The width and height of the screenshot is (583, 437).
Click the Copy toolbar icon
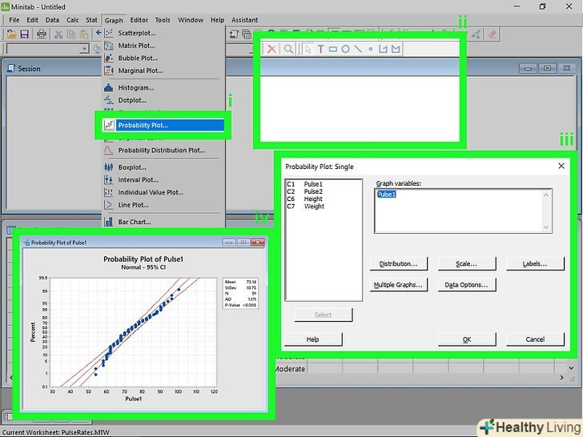(x=71, y=34)
